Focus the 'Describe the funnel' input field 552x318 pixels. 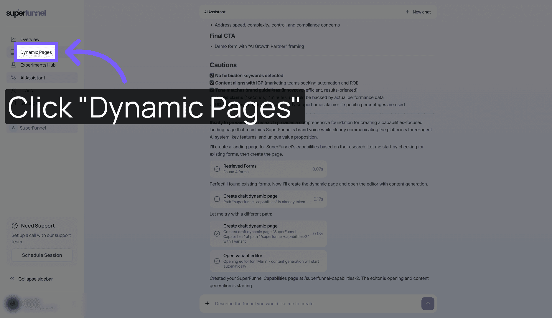click(x=315, y=304)
